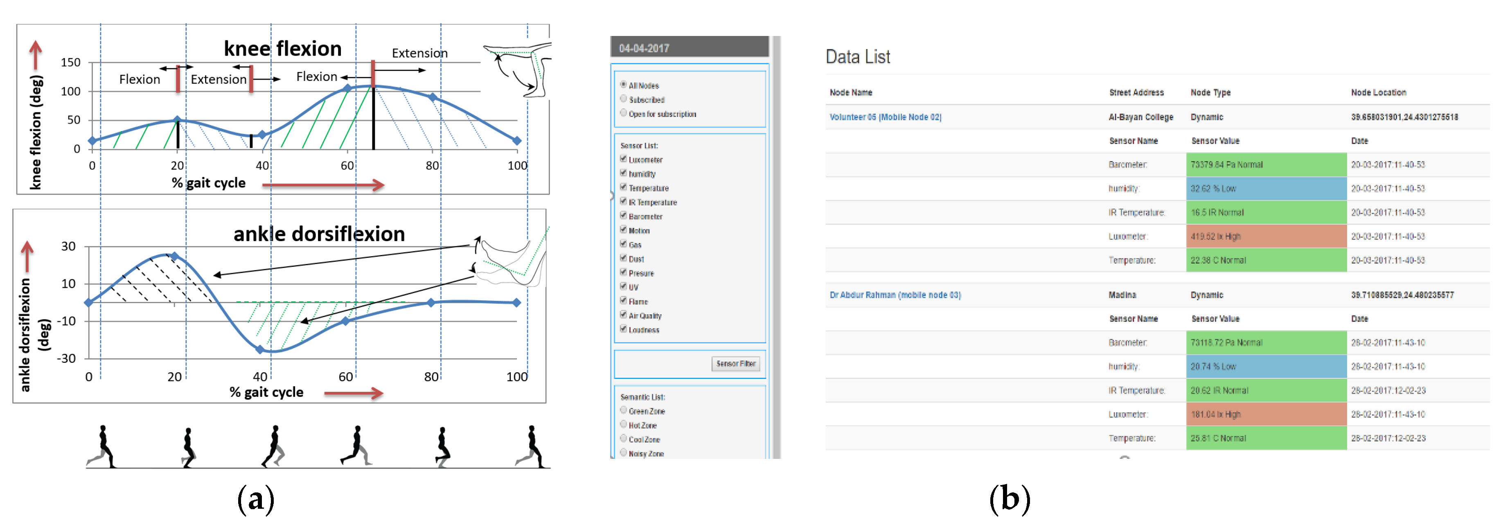Select the Hot Zone semantic option

tap(624, 425)
